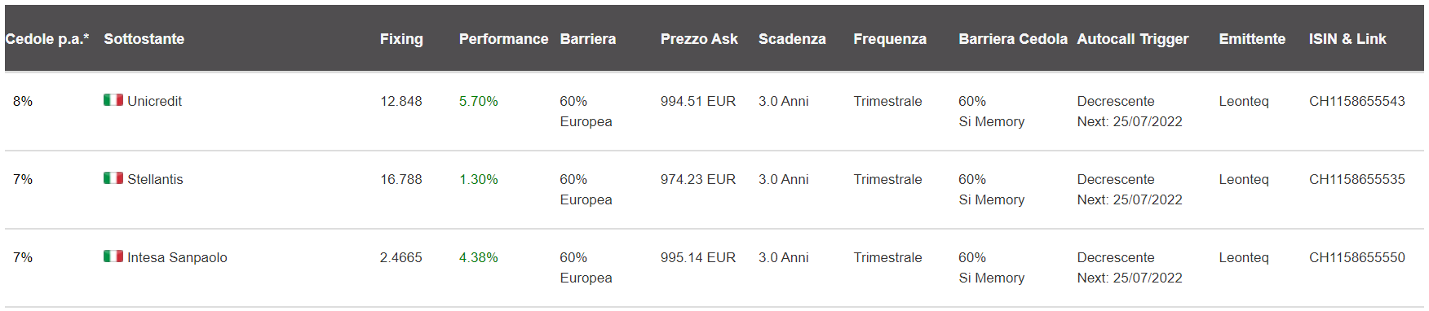Click the Barriera Cedola column header
The image size is (1429, 311).
click(x=1013, y=39)
